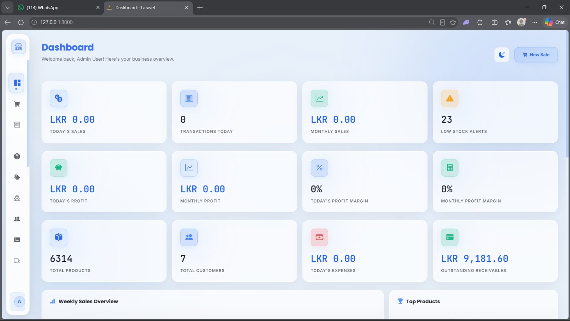This screenshot has height=321, width=570.
Task: Open the Dashboard sidebar icon
Action: [x=17, y=83]
